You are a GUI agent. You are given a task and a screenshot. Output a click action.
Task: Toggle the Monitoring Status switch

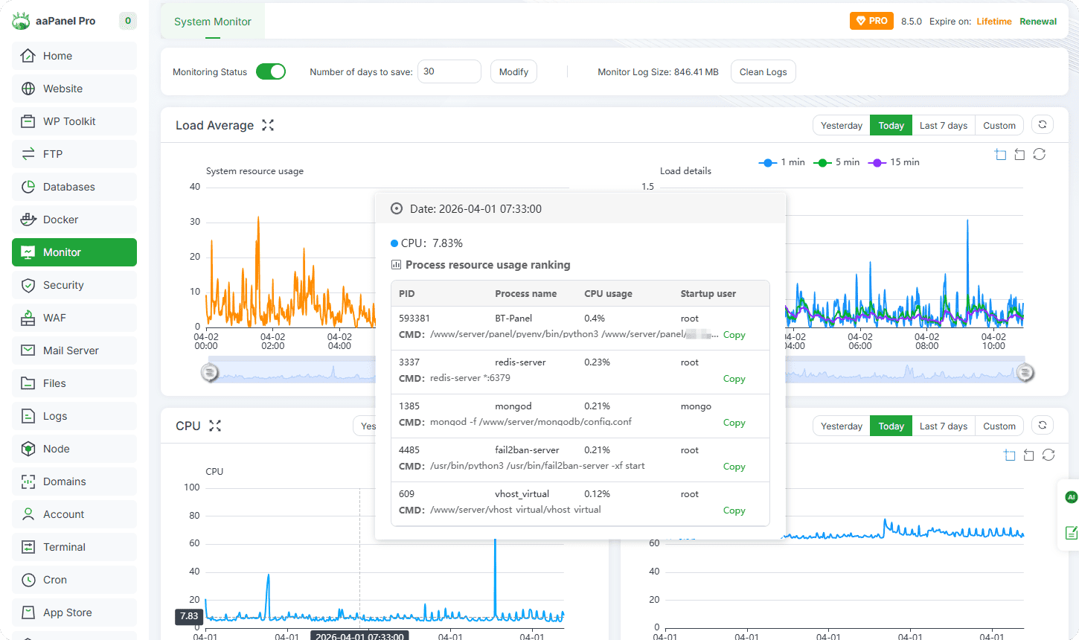(x=271, y=71)
